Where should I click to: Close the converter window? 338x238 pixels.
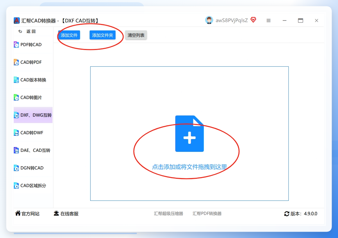pos(317,21)
